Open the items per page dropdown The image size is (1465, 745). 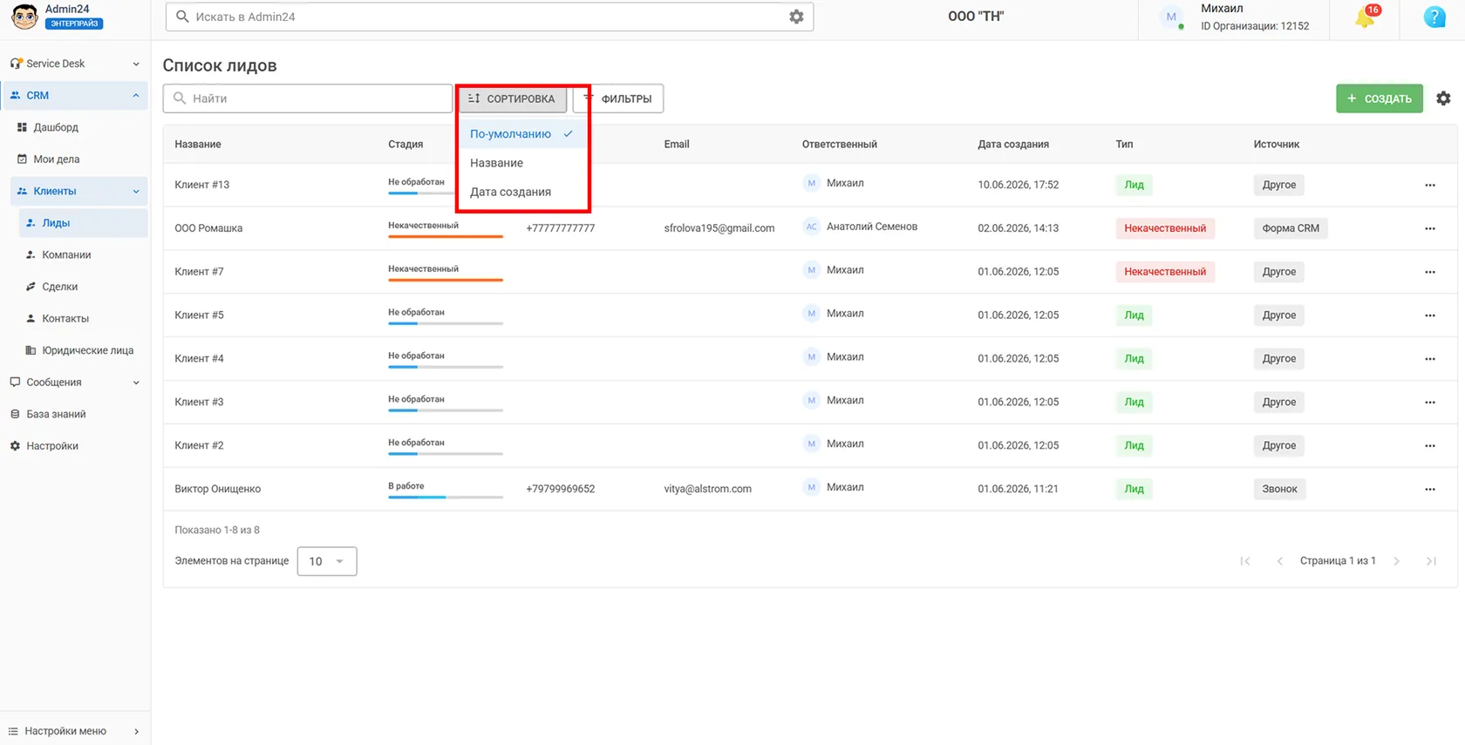[327, 561]
